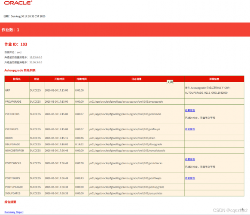
Task: Select the log path ending in '/103/drain'
Action: coord(122,138)
